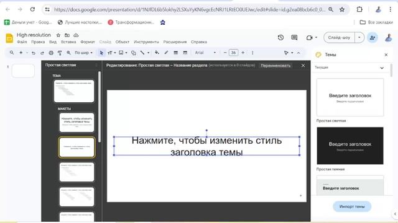The width and height of the screenshot is (398, 223).
Task: Select the first layout under МАКЕТЫ
Action: [x=76, y=123]
